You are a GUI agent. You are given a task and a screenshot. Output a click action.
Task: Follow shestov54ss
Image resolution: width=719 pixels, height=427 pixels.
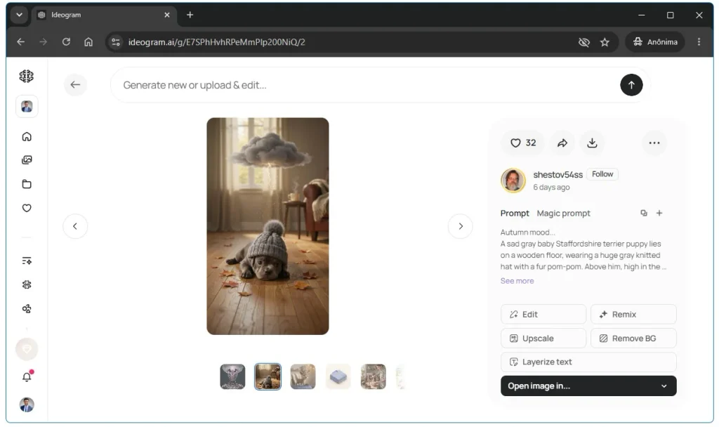[602, 174]
